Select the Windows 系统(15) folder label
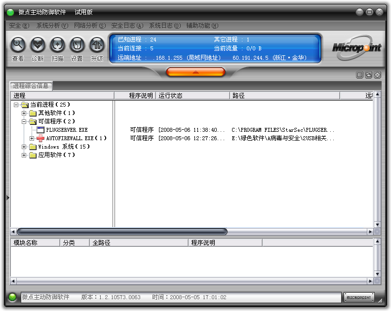 pyautogui.click(x=64, y=147)
